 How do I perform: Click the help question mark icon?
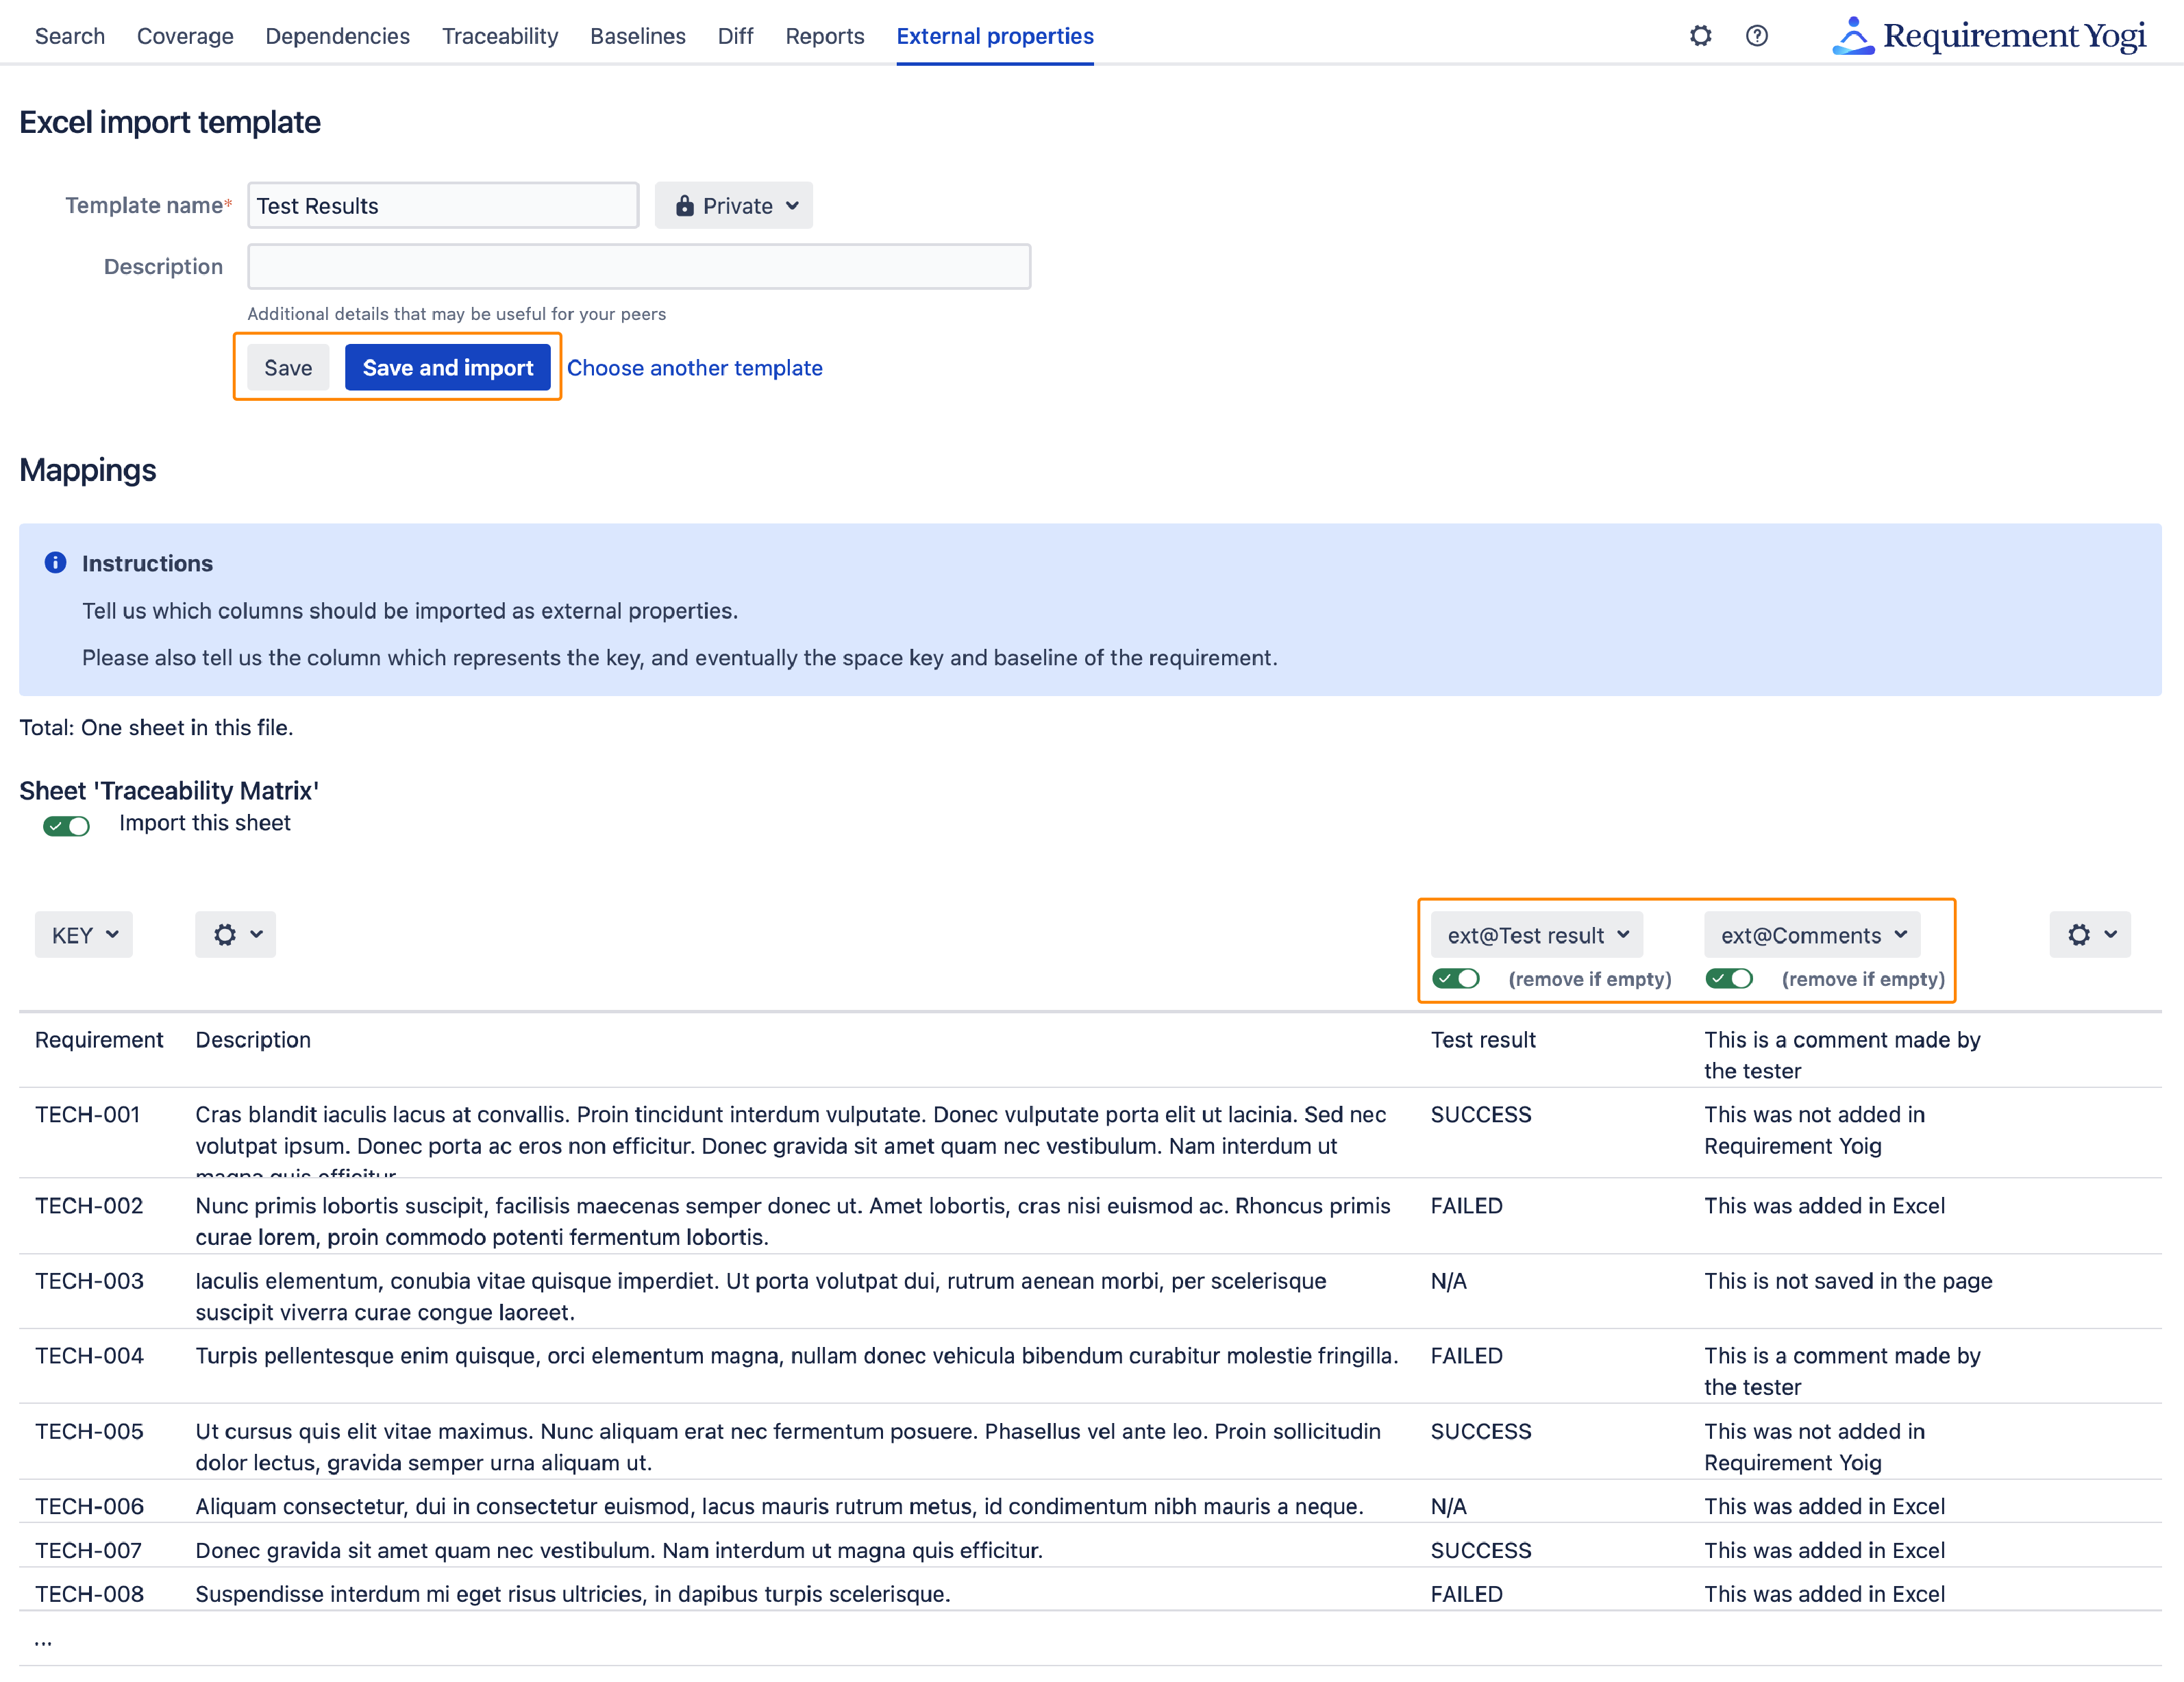tap(1756, 36)
